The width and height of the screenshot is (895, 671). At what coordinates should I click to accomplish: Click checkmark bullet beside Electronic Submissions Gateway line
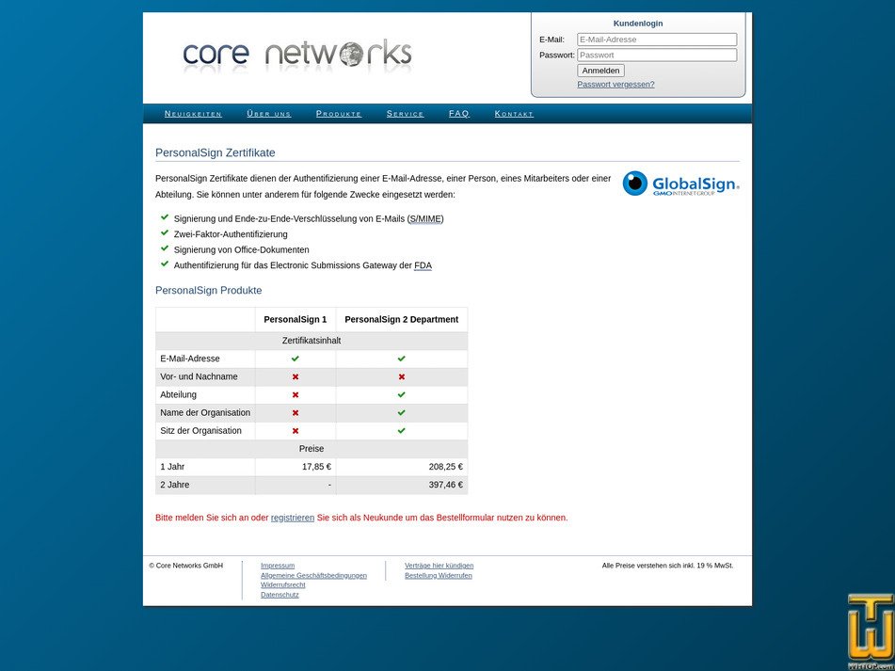[x=165, y=264]
